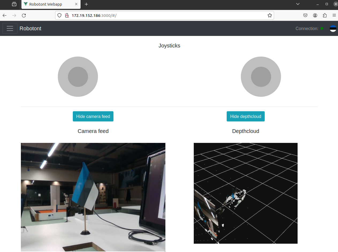Viewport: 338px width, 252px height.
Task: Open a new browser tab
Action: point(86,4)
